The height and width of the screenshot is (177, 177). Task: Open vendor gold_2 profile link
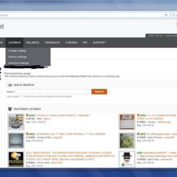point(47,119)
